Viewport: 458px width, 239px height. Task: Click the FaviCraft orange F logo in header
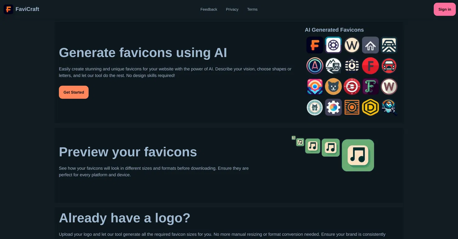coord(8,9)
